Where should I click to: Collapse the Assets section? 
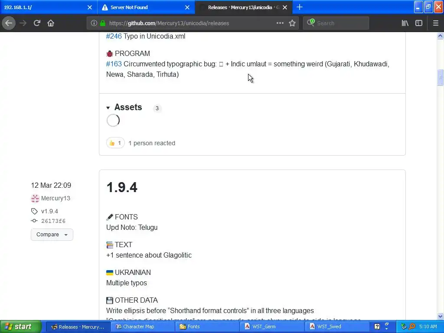pyautogui.click(x=108, y=108)
